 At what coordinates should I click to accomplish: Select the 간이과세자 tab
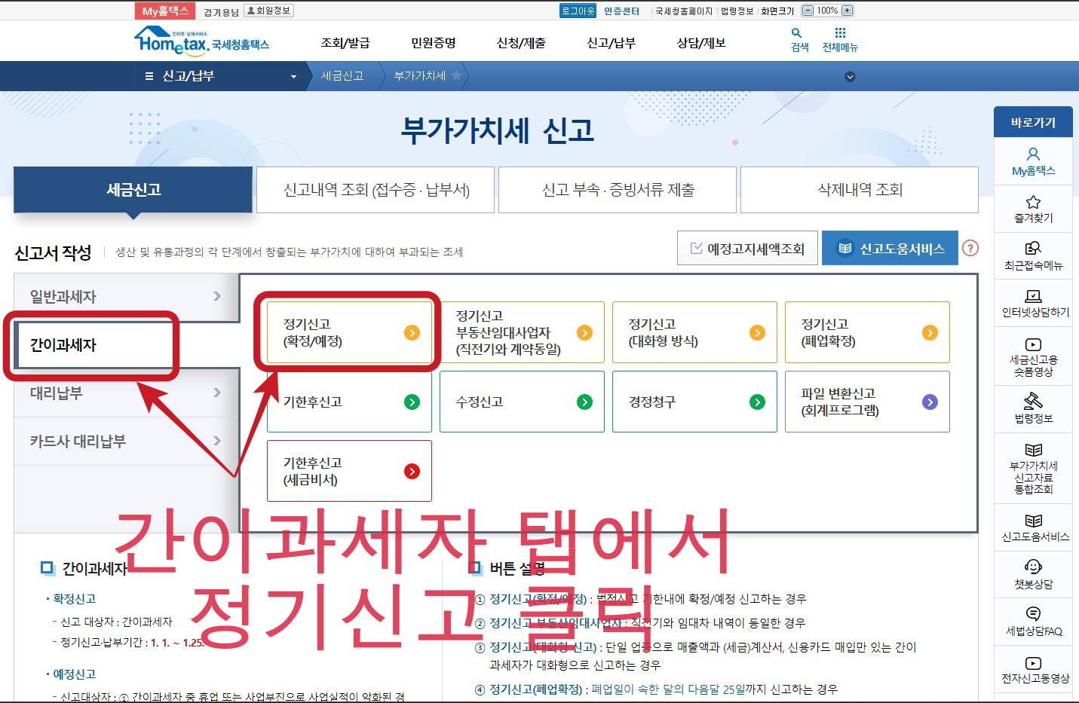[x=90, y=344]
